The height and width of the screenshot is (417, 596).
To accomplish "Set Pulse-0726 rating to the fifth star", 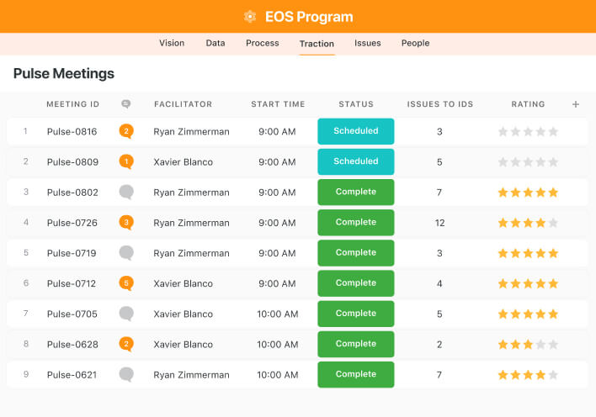I will pyautogui.click(x=553, y=223).
